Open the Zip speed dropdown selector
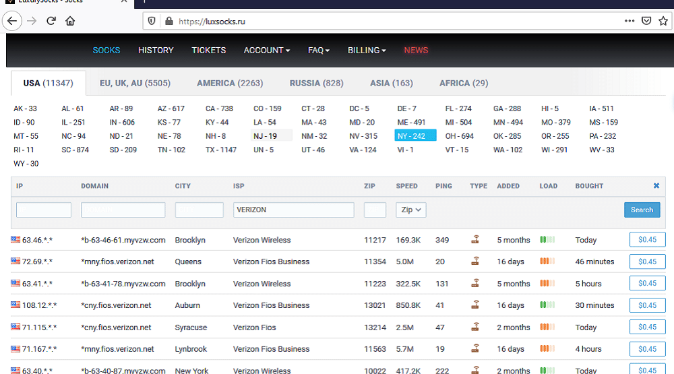The height and width of the screenshot is (374, 674). pyautogui.click(x=411, y=210)
